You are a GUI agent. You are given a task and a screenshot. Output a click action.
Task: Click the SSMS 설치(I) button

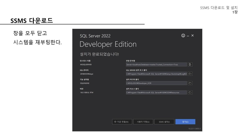[164, 122]
